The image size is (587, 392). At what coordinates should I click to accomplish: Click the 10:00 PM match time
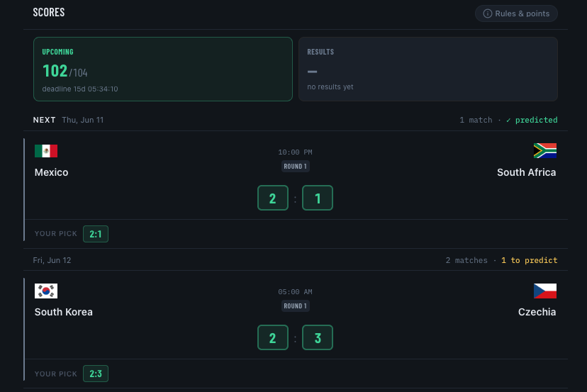(x=295, y=152)
